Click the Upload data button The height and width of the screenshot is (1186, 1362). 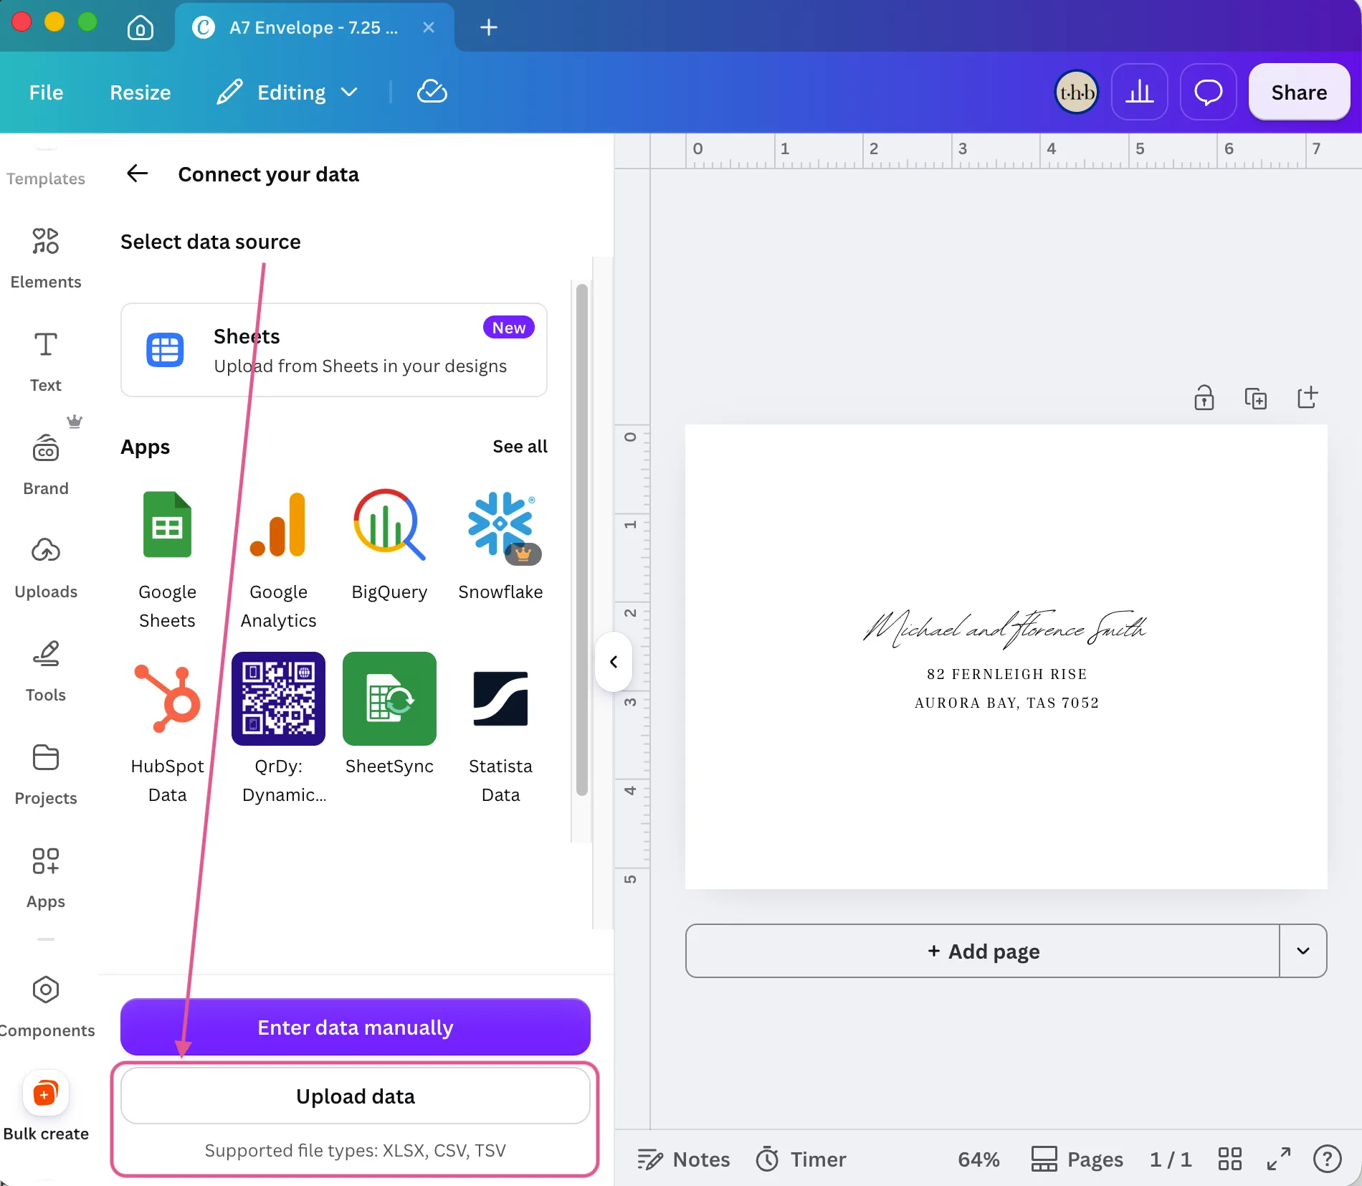356,1096
